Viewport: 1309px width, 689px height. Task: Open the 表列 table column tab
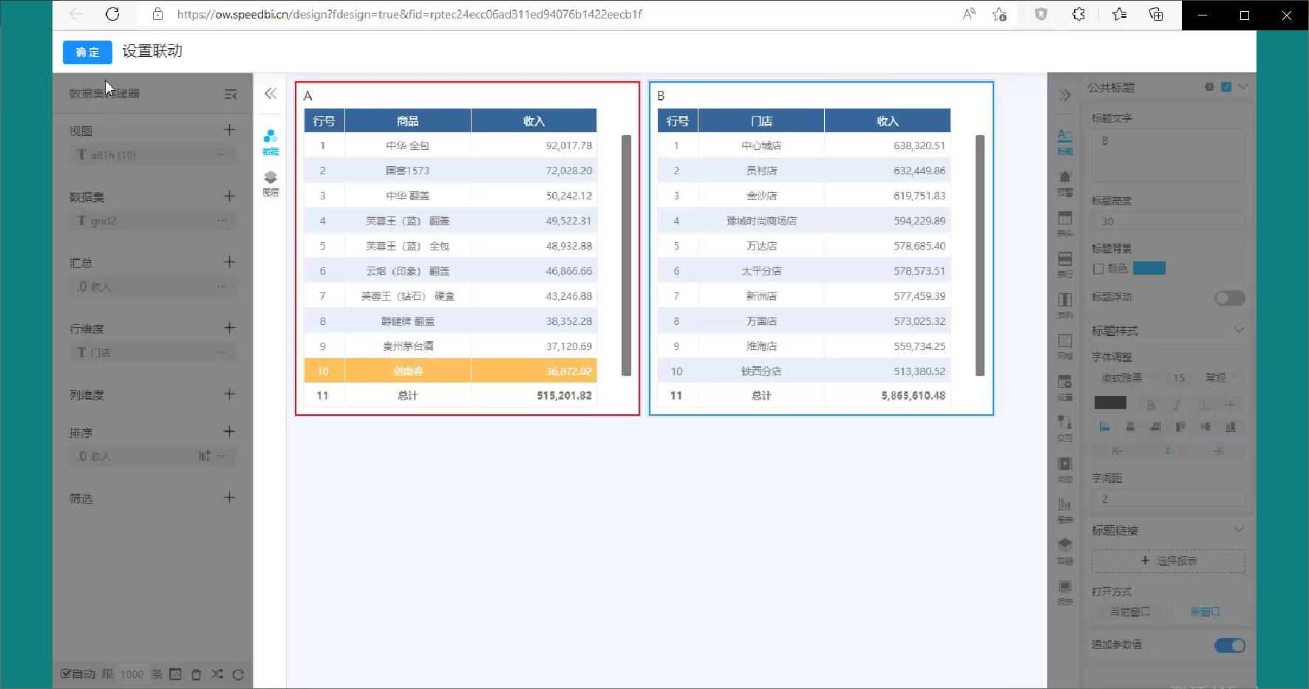[x=1064, y=306]
